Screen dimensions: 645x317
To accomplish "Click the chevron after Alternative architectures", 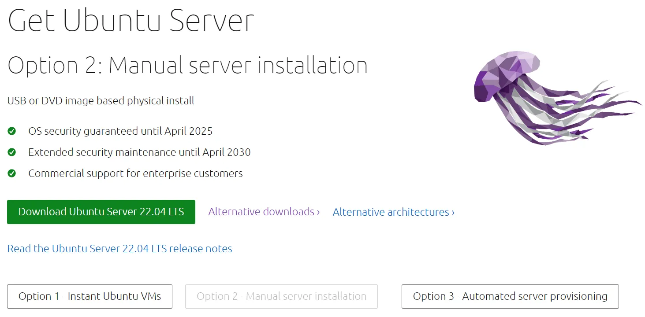I will coord(453,212).
